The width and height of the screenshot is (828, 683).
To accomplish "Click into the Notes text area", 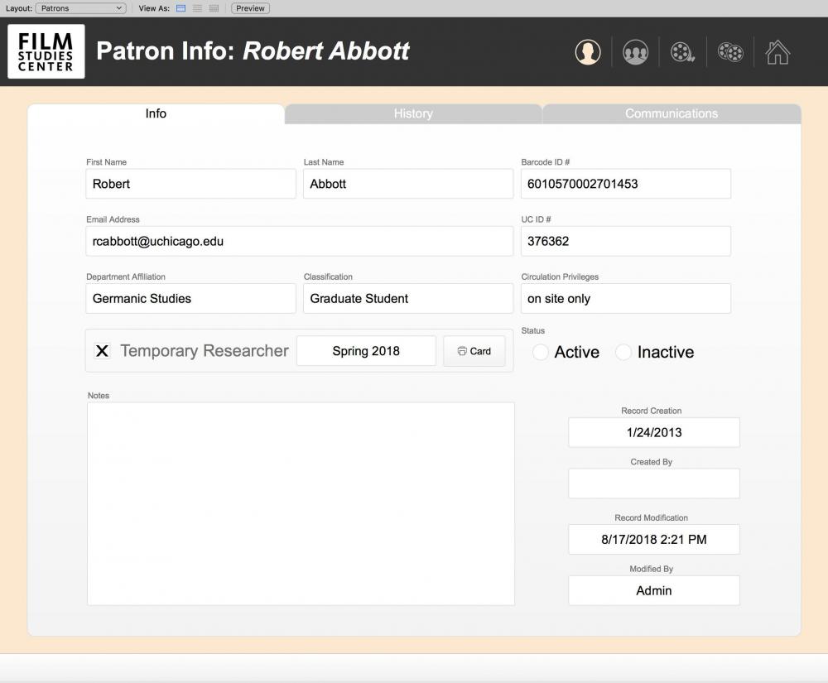I will (301, 503).
